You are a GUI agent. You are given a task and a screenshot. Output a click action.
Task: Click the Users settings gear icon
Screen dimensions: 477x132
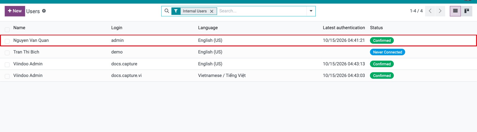click(44, 11)
